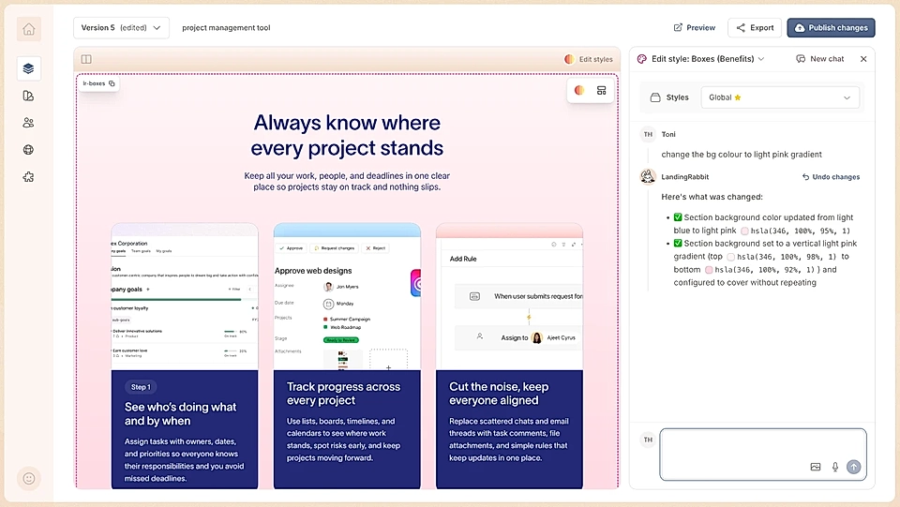Click the hsla(346, 100%, 92%, 1) swatch
This screenshot has width=900, height=507.
709,270
